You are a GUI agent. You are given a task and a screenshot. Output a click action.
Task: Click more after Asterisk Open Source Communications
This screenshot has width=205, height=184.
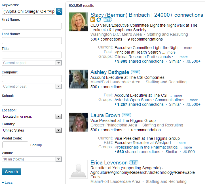(194, 100)
